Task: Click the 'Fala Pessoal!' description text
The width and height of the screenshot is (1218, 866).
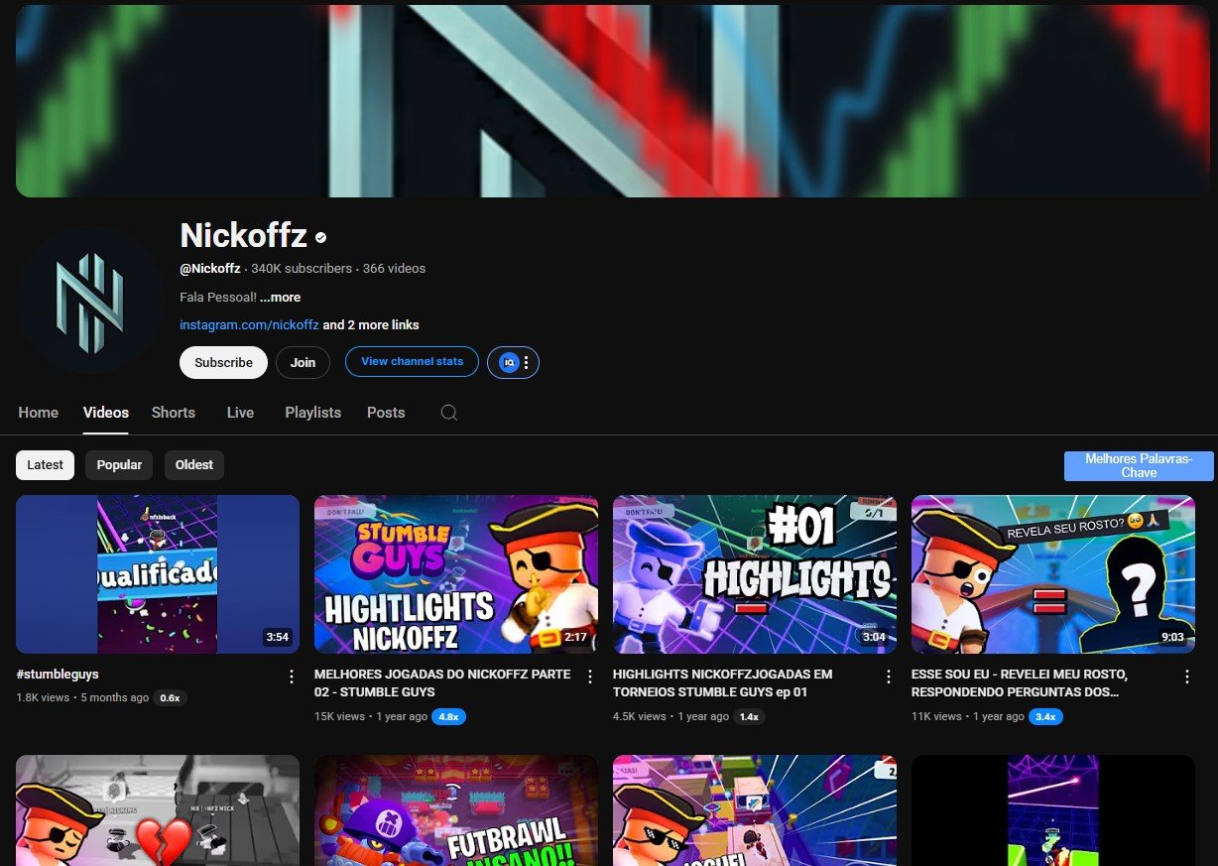Action: tap(218, 298)
